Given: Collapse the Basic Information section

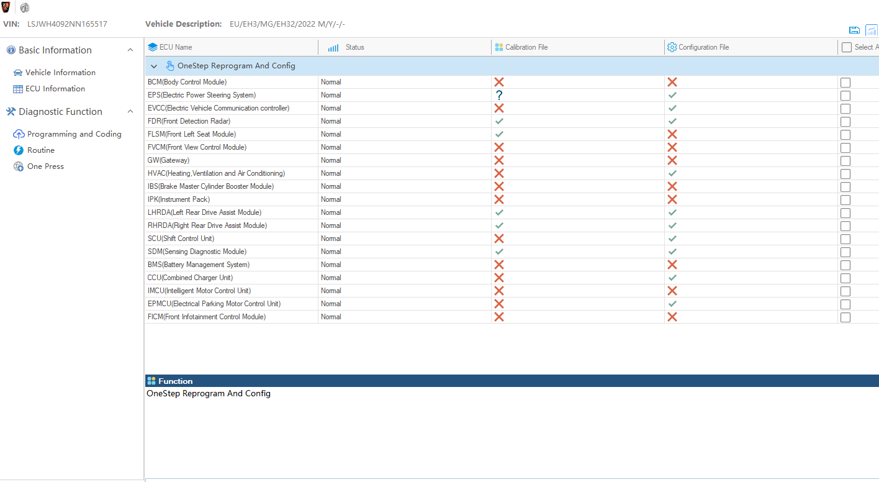Looking at the screenshot, I should tap(130, 50).
